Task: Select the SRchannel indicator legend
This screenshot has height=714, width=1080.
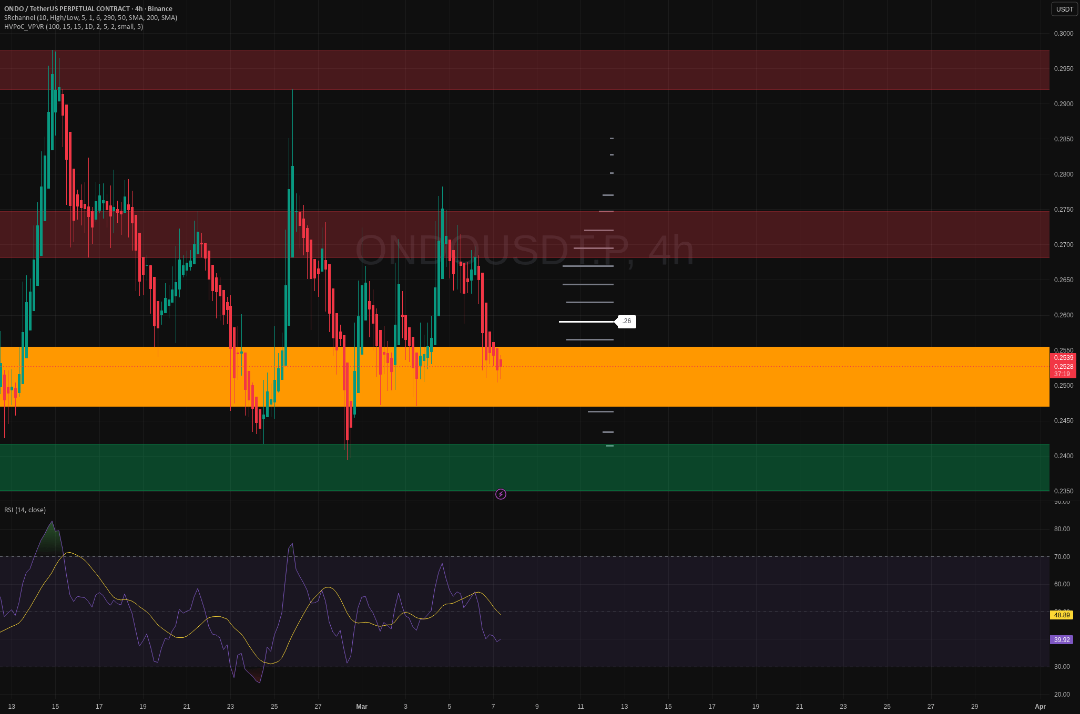Action: 90,17
